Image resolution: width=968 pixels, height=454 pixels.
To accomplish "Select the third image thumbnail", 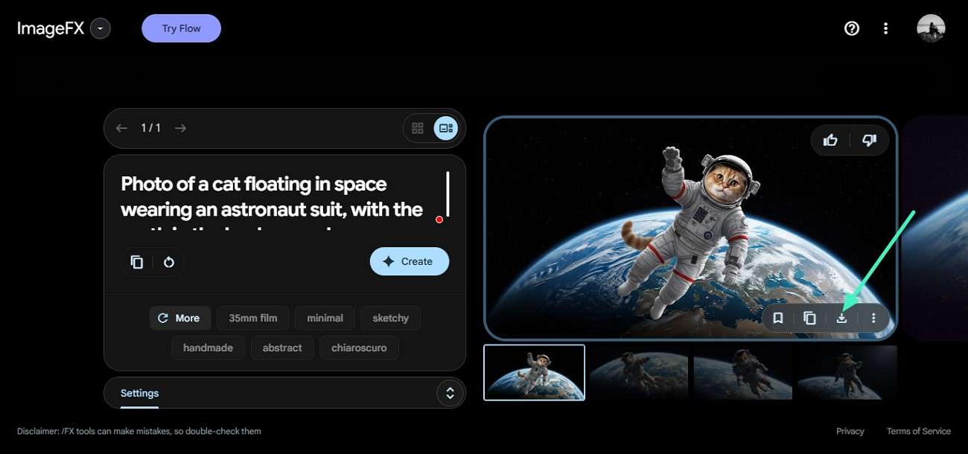I will point(742,372).
